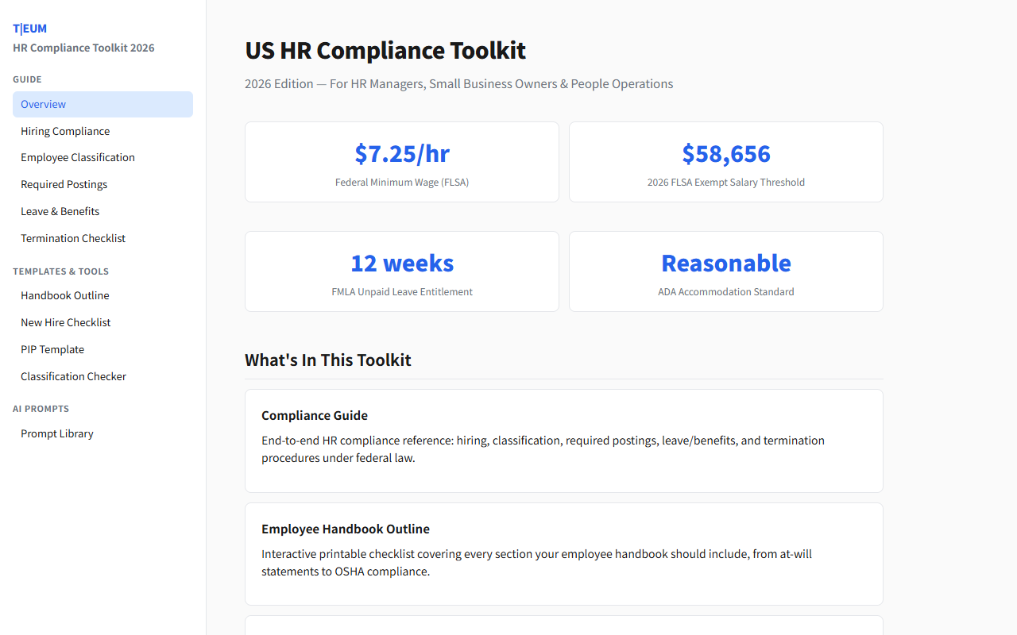
Task: Click the $7.25/hr minimum wage card
Action: (402, 162)
